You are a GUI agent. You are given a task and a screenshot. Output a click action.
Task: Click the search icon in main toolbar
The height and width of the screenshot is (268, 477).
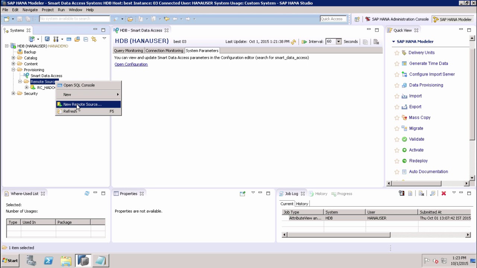[116, 19]
